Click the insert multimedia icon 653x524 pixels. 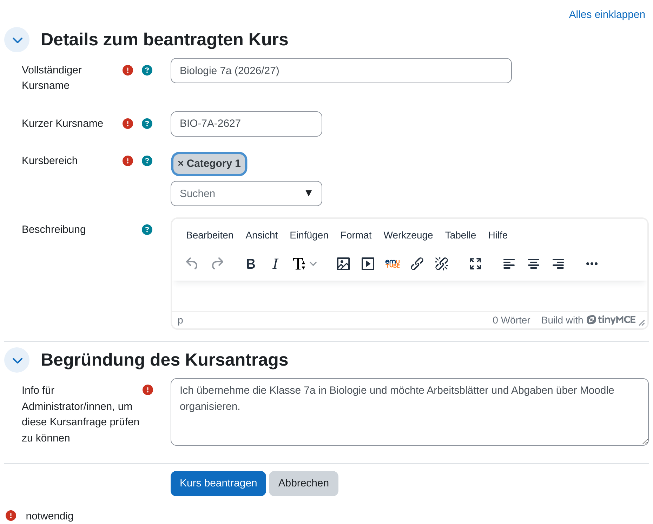tap(368, 263)
